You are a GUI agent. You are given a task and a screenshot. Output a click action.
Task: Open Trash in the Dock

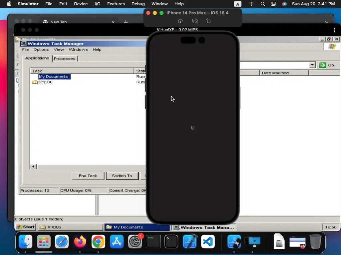point(315,241)
